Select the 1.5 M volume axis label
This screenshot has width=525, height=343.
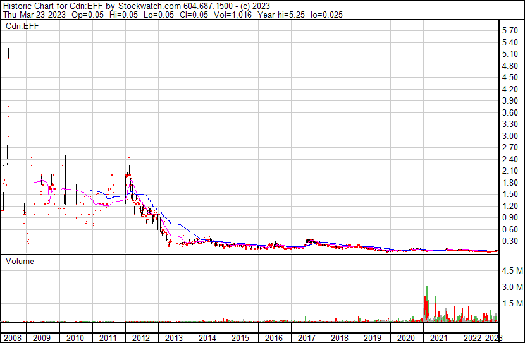tap(511, 304)
